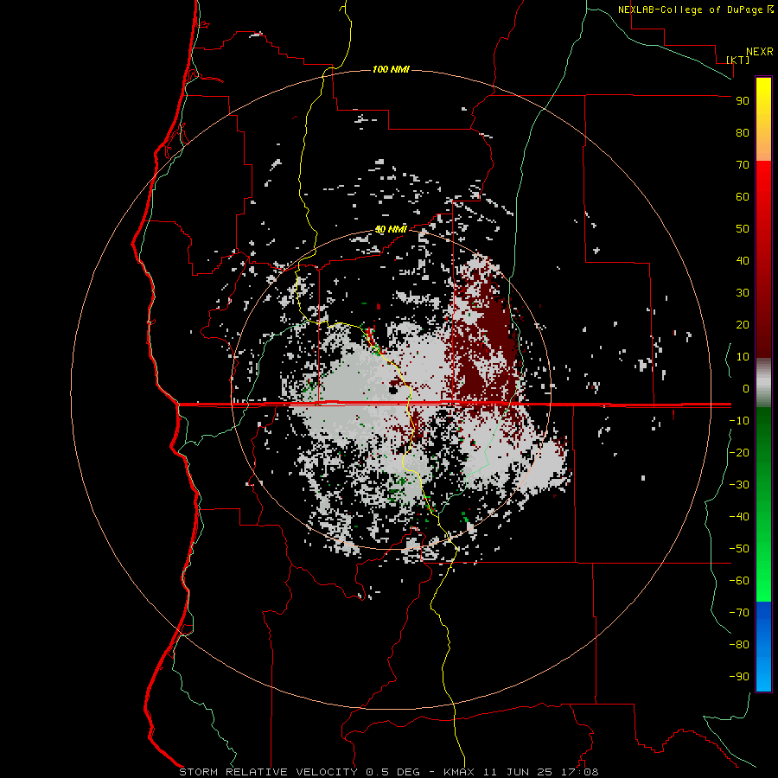The height and width of the screenshot is (778, 778).
Task: Click the -60 value on velocity scale
Action: click(739, 581)
